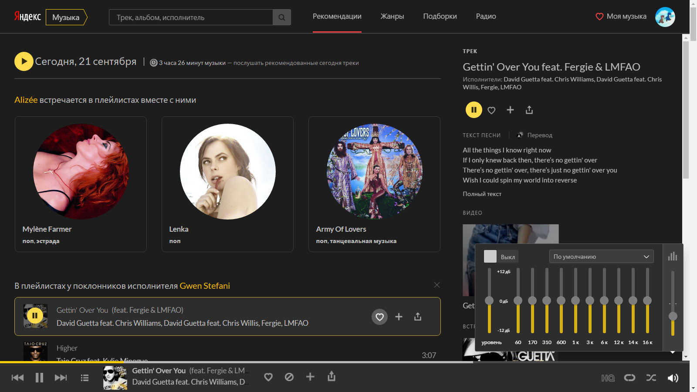Toggle shuffle mode in player bar
Image resolution: width=697 pixels, height=392 pixels.
(651, 378)
